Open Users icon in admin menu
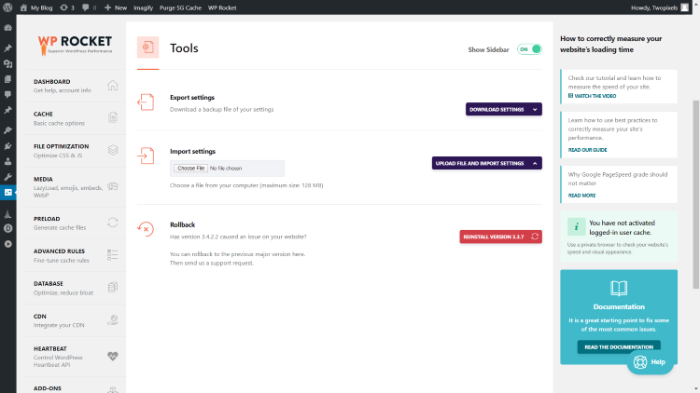This screenshot has width=700, height=393. 7,161
